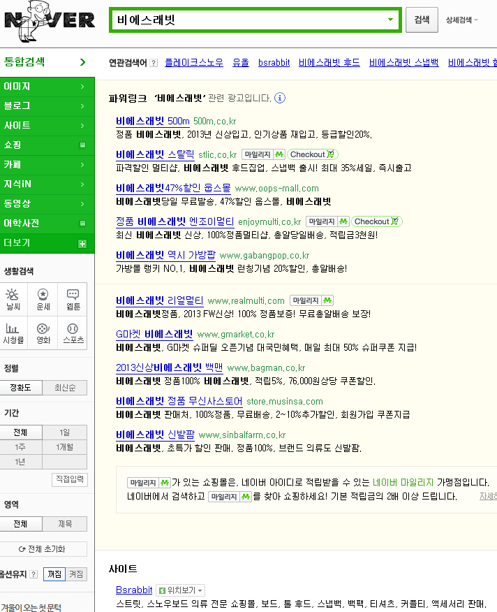Image resolution: width=497 pixels, height=612 pixels.
Task: Click the 파워링크 ad info icon
Action: pos(280,98)
